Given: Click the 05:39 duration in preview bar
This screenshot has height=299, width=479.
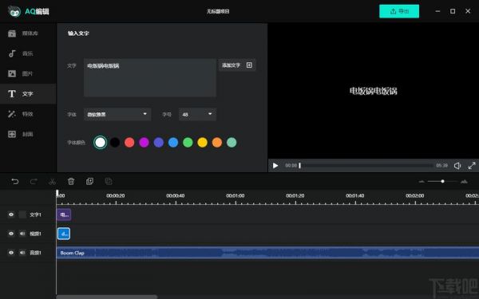Looking at the screenshot, I should click(x=441, y=165).
